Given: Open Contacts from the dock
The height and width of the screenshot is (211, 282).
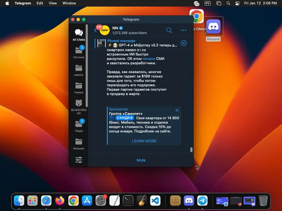Looking at the screenshot, I should 175,200.
